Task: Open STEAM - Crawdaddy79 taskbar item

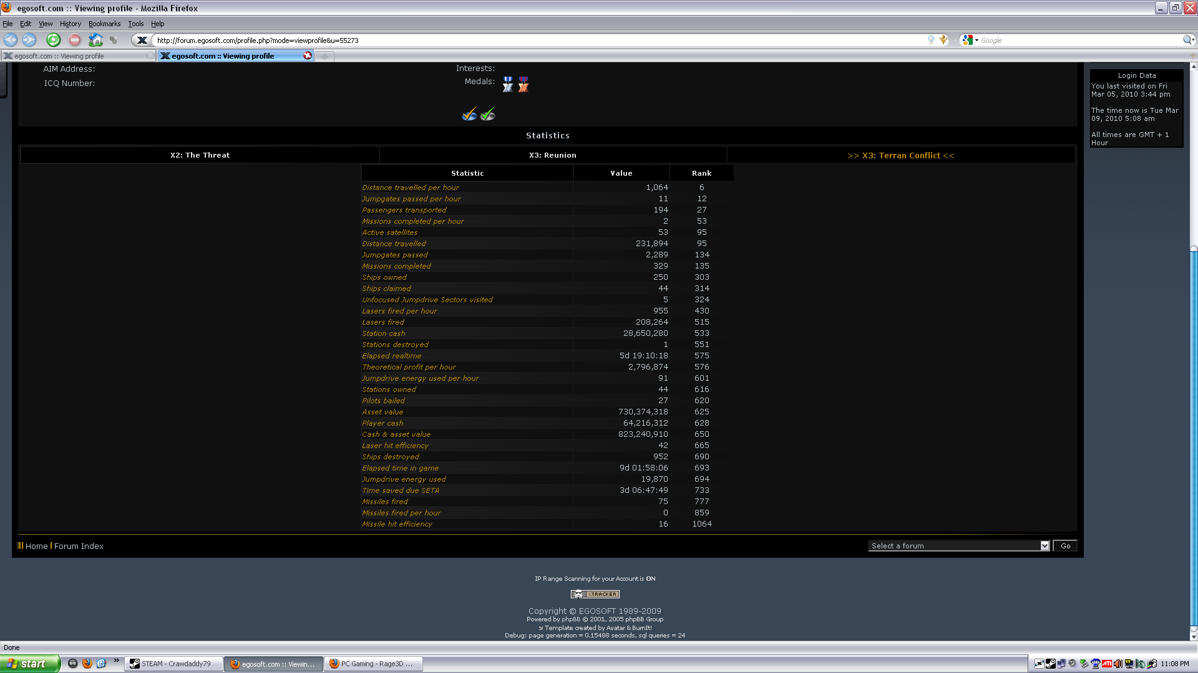Action: [x=174, y=664]
